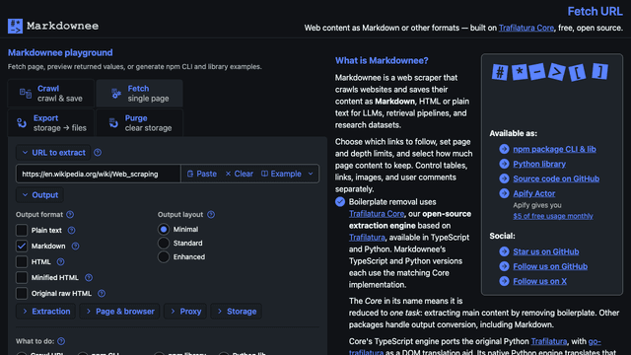The height and width of the screenshot is (355, 631).
Task: Open Trafilatura link after 'original Python'
Action: (x=549, y=341)
